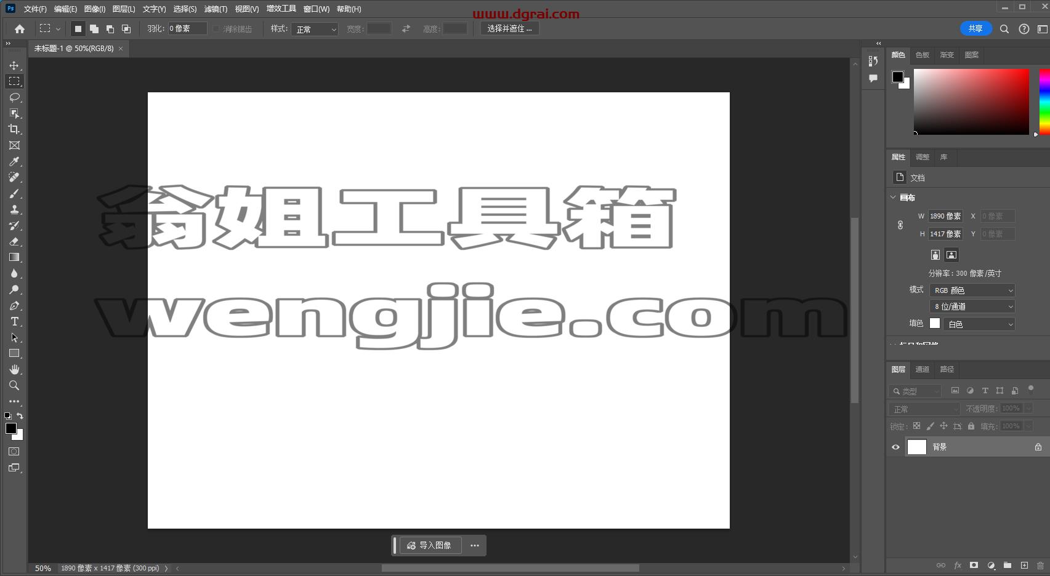
Task: Open contextual task bar more options
Action: (x=475, y=545)
